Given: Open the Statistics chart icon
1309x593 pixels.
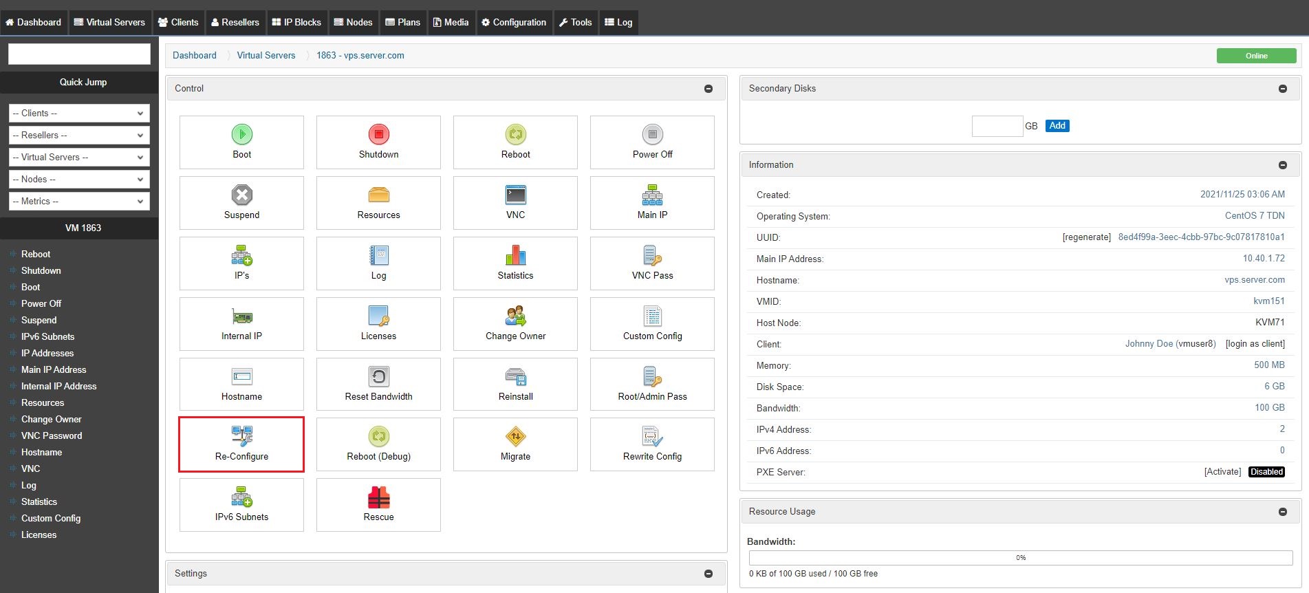Looking at the screenshot, I should tap(515, 255).
